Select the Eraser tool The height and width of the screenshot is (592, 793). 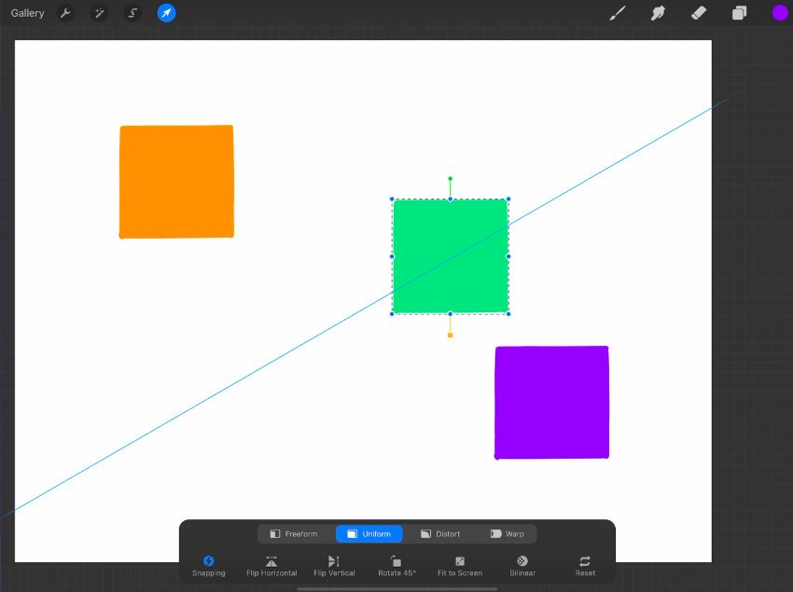[699, 13]
